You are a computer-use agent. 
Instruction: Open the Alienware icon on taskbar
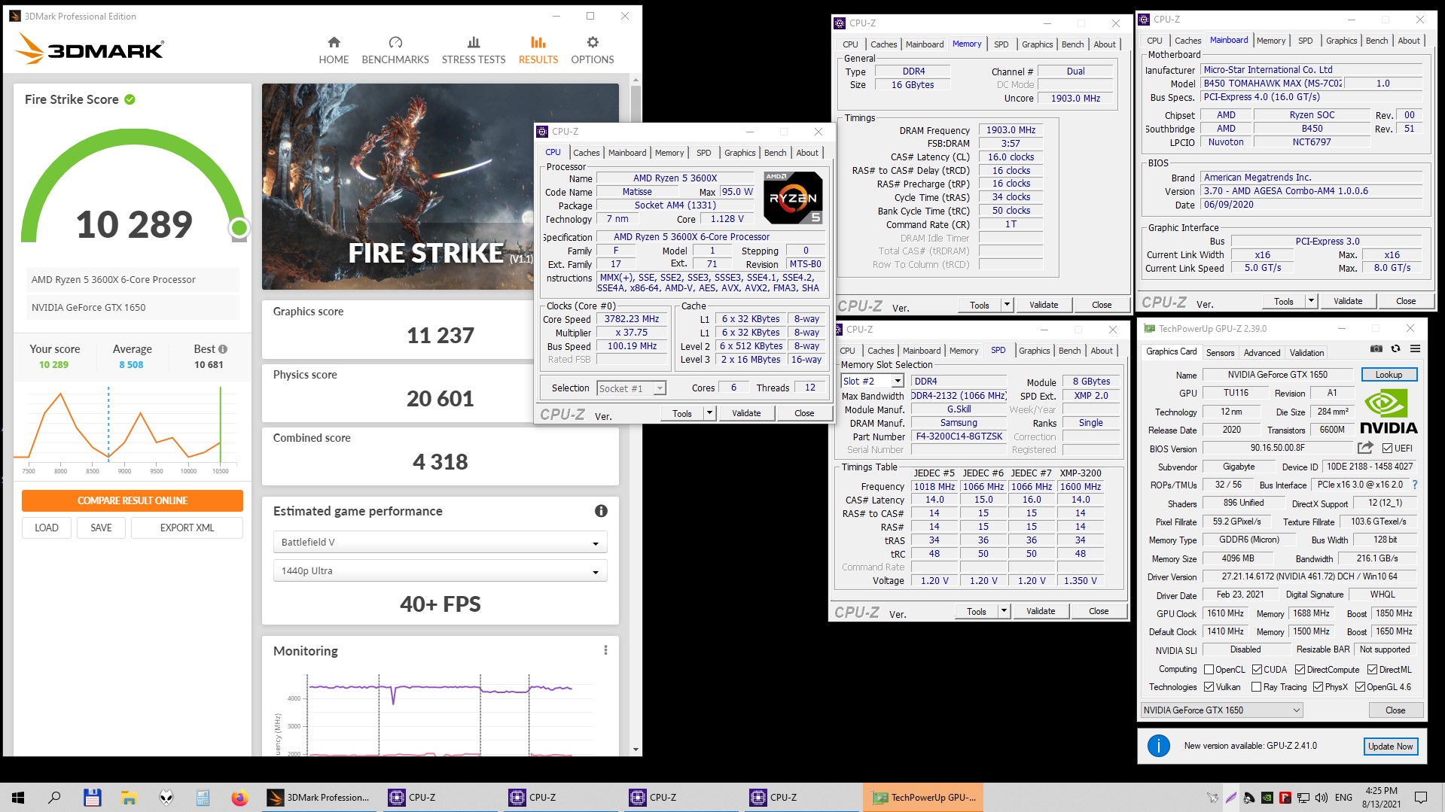166,798
